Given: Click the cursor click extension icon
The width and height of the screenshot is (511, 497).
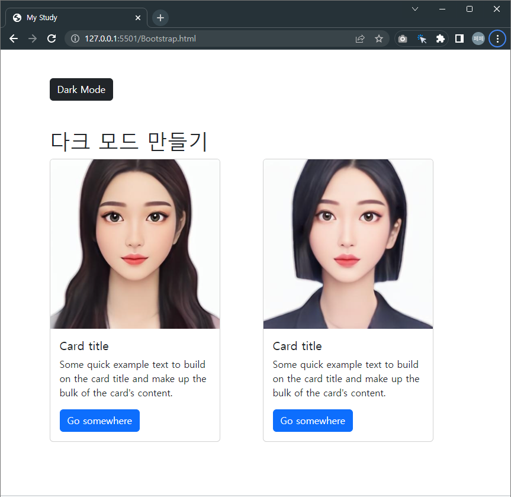Looking at the screenshot, I should pyautogui.click(x=422, y=39).
